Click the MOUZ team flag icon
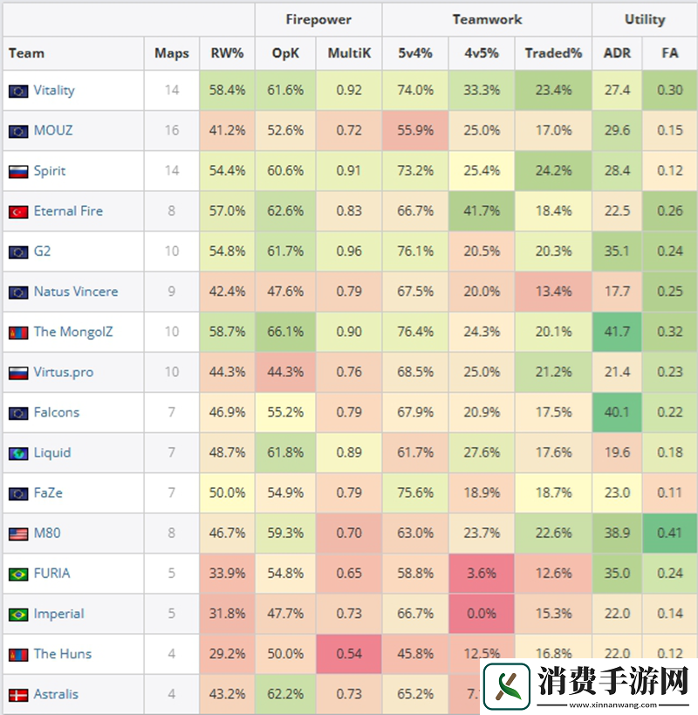 pos(18,131)
